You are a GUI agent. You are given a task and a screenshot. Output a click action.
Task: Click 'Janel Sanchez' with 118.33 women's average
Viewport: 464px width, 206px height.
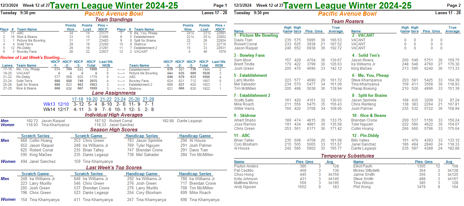click(x=122, y=125)
